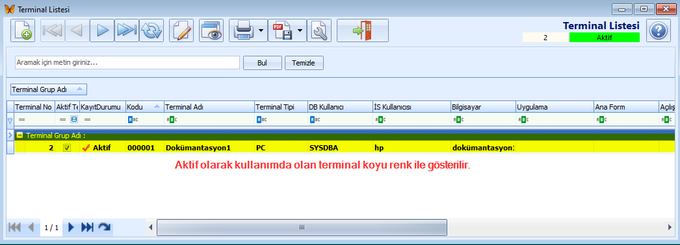Open DB Kullanıcı filter ABC operator icon
The height and width of the screenshot is (245, 680).
(315, 119)
